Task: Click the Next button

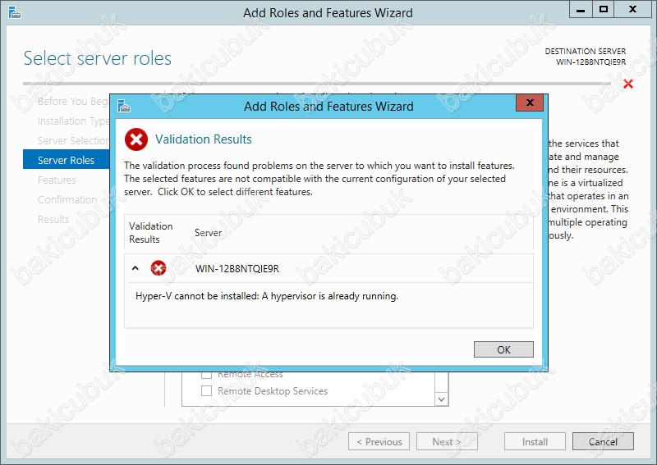Action: pos(447,441)
